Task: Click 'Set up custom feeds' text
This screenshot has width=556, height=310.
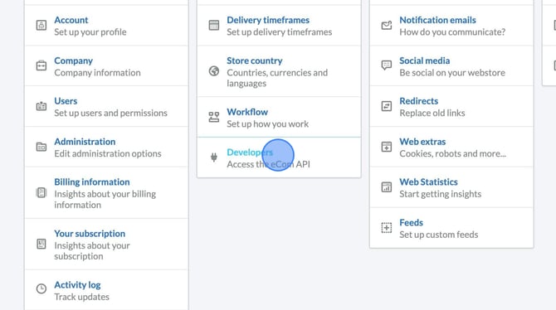Action: [x=439, y=235]
